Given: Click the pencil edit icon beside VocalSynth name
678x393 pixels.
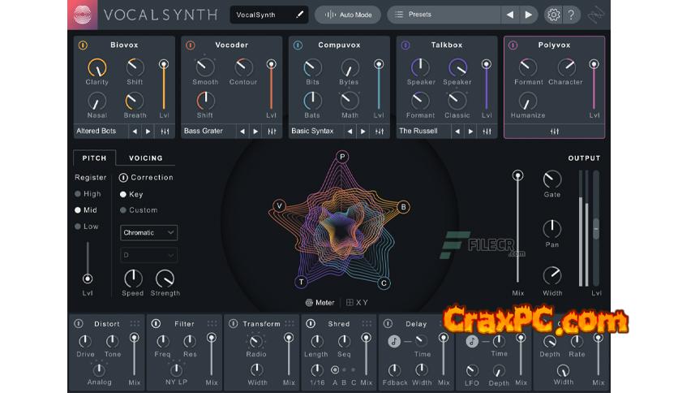Looking at the screenshot, I should coord(299,15).
